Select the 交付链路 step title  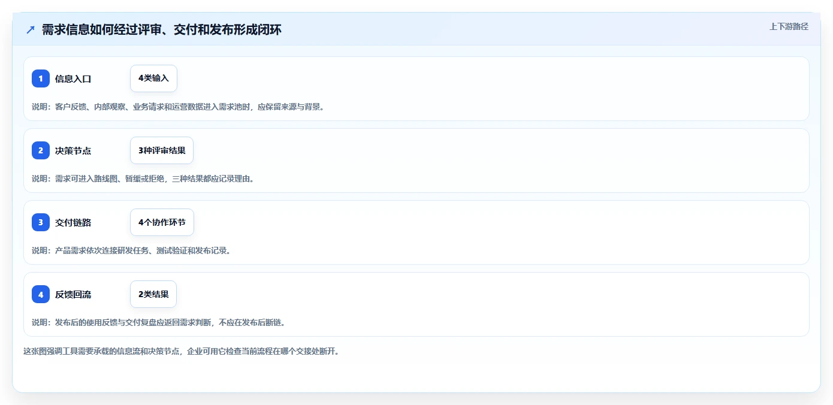(x=73, y=222)
